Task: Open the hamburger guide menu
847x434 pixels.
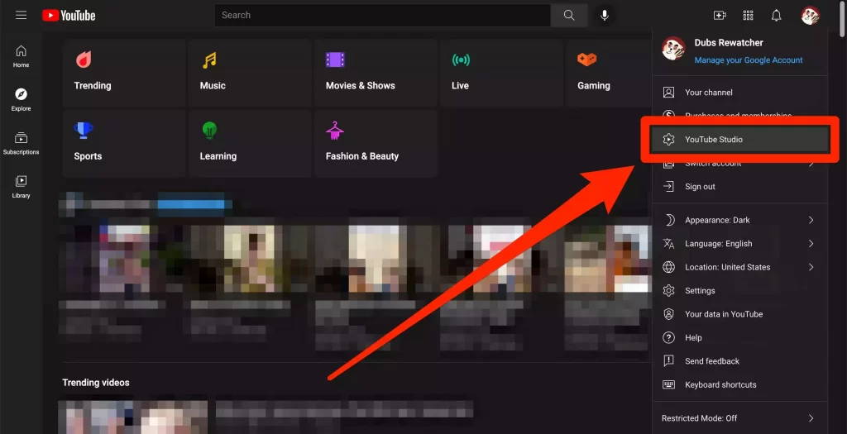Action: click(21, 15)
